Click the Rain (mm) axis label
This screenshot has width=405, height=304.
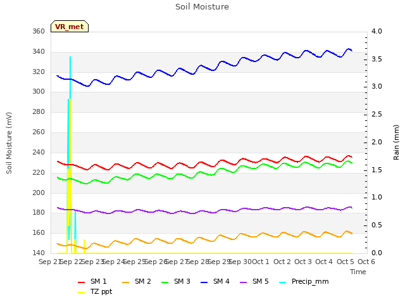click(396, 142)
